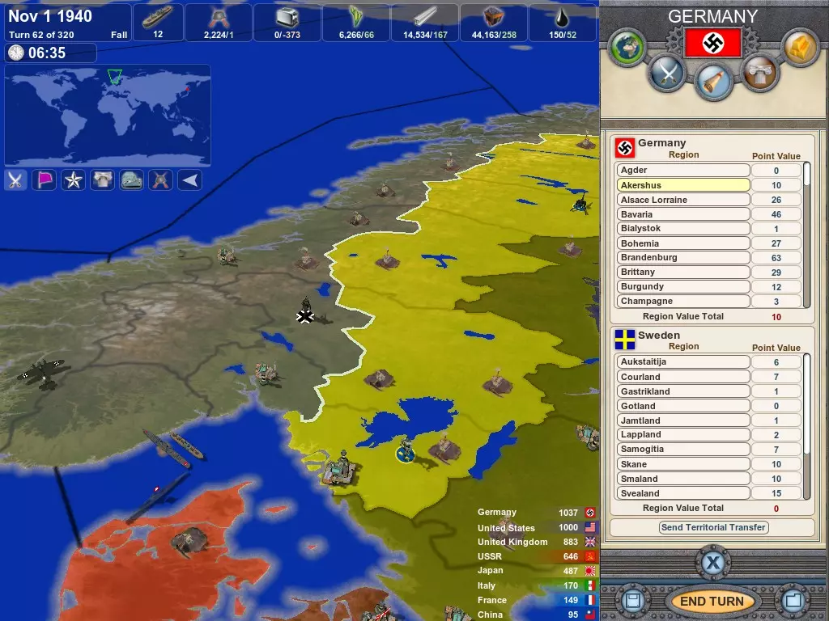Select Lappland region row
The width and height of the screenshot is (829, 621).
pos(682,434)
